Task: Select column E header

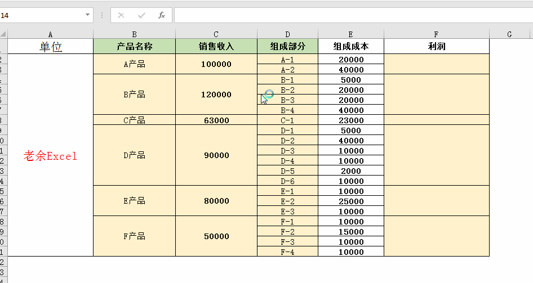Action: [351, 34]
